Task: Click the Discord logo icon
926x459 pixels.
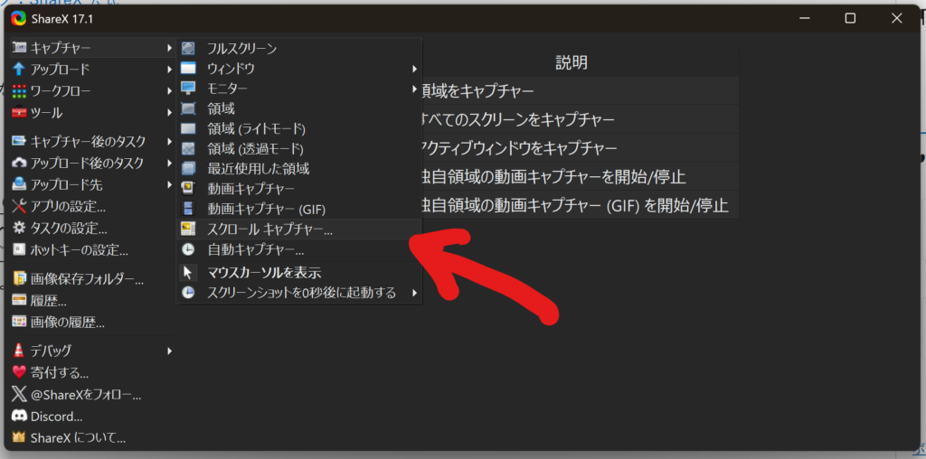Action: 19,416
